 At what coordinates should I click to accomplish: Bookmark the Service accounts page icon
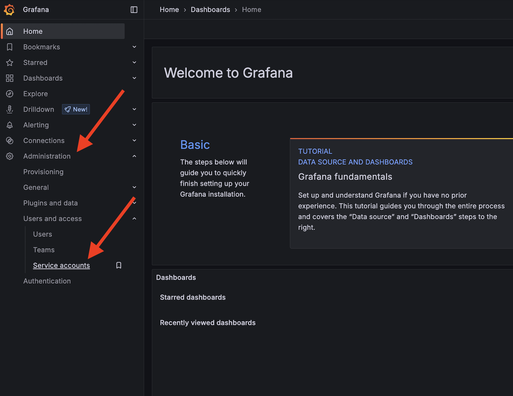[119, 266]
